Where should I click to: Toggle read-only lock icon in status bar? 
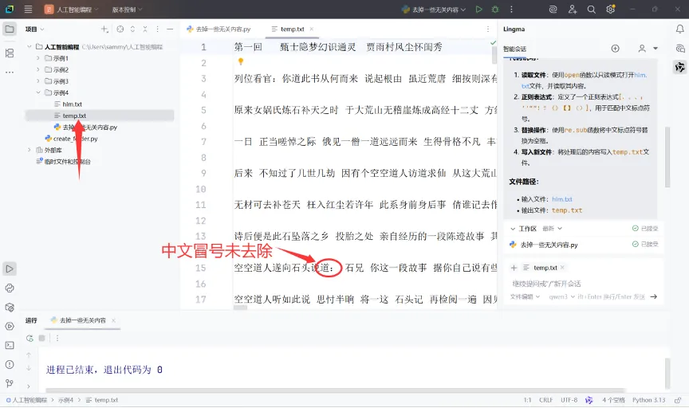coord(678,400)
